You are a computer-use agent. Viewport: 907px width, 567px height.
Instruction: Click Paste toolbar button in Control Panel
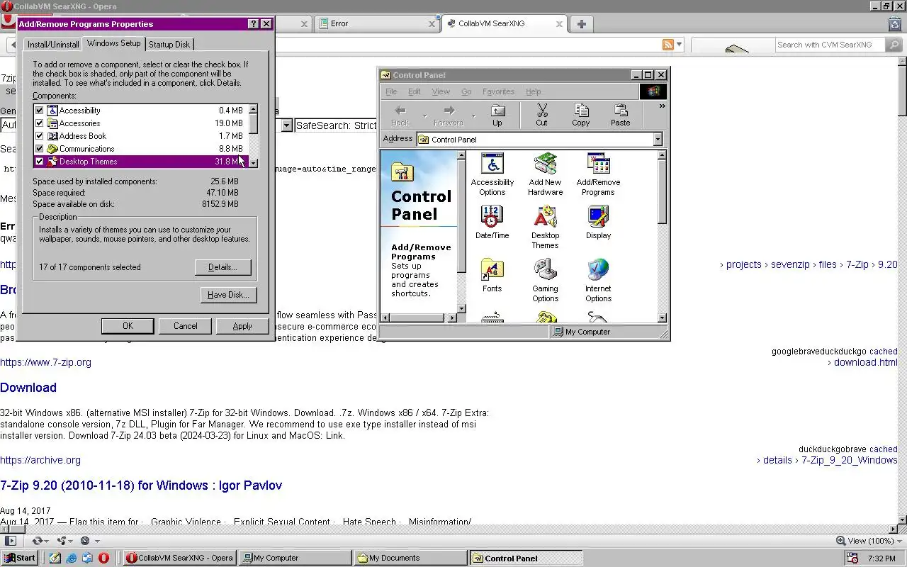(620, 116)
